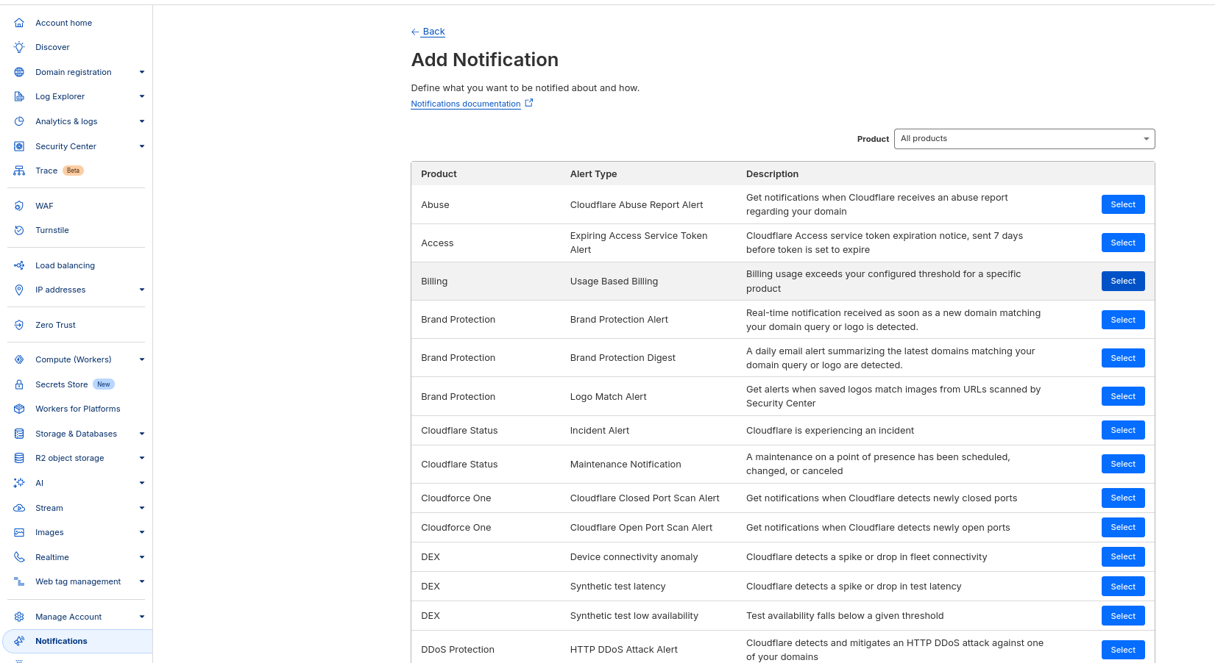Screen dimensions: 1215x663
Task: Click the HTTP DDoS Attack Alert row
Action: pyautogui.click(x=623, y=649)
